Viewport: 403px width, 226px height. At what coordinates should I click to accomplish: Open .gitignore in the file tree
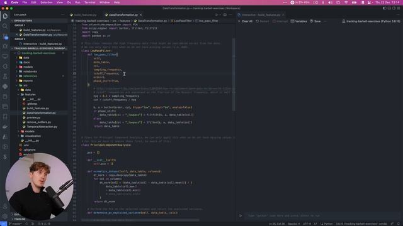point(30,150)
